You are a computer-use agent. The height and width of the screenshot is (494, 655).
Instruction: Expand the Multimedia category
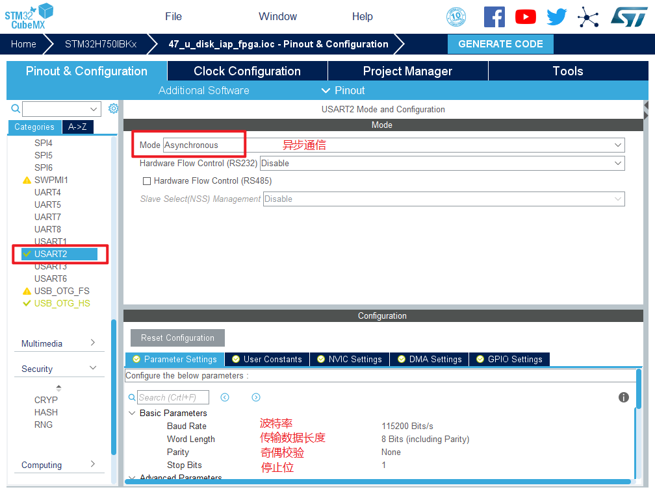point(58,343)
